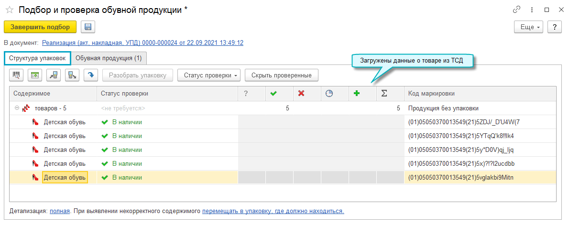Click the load from data terminal icon
Viewport: 569px width, 225px height.
pos(54,75)
